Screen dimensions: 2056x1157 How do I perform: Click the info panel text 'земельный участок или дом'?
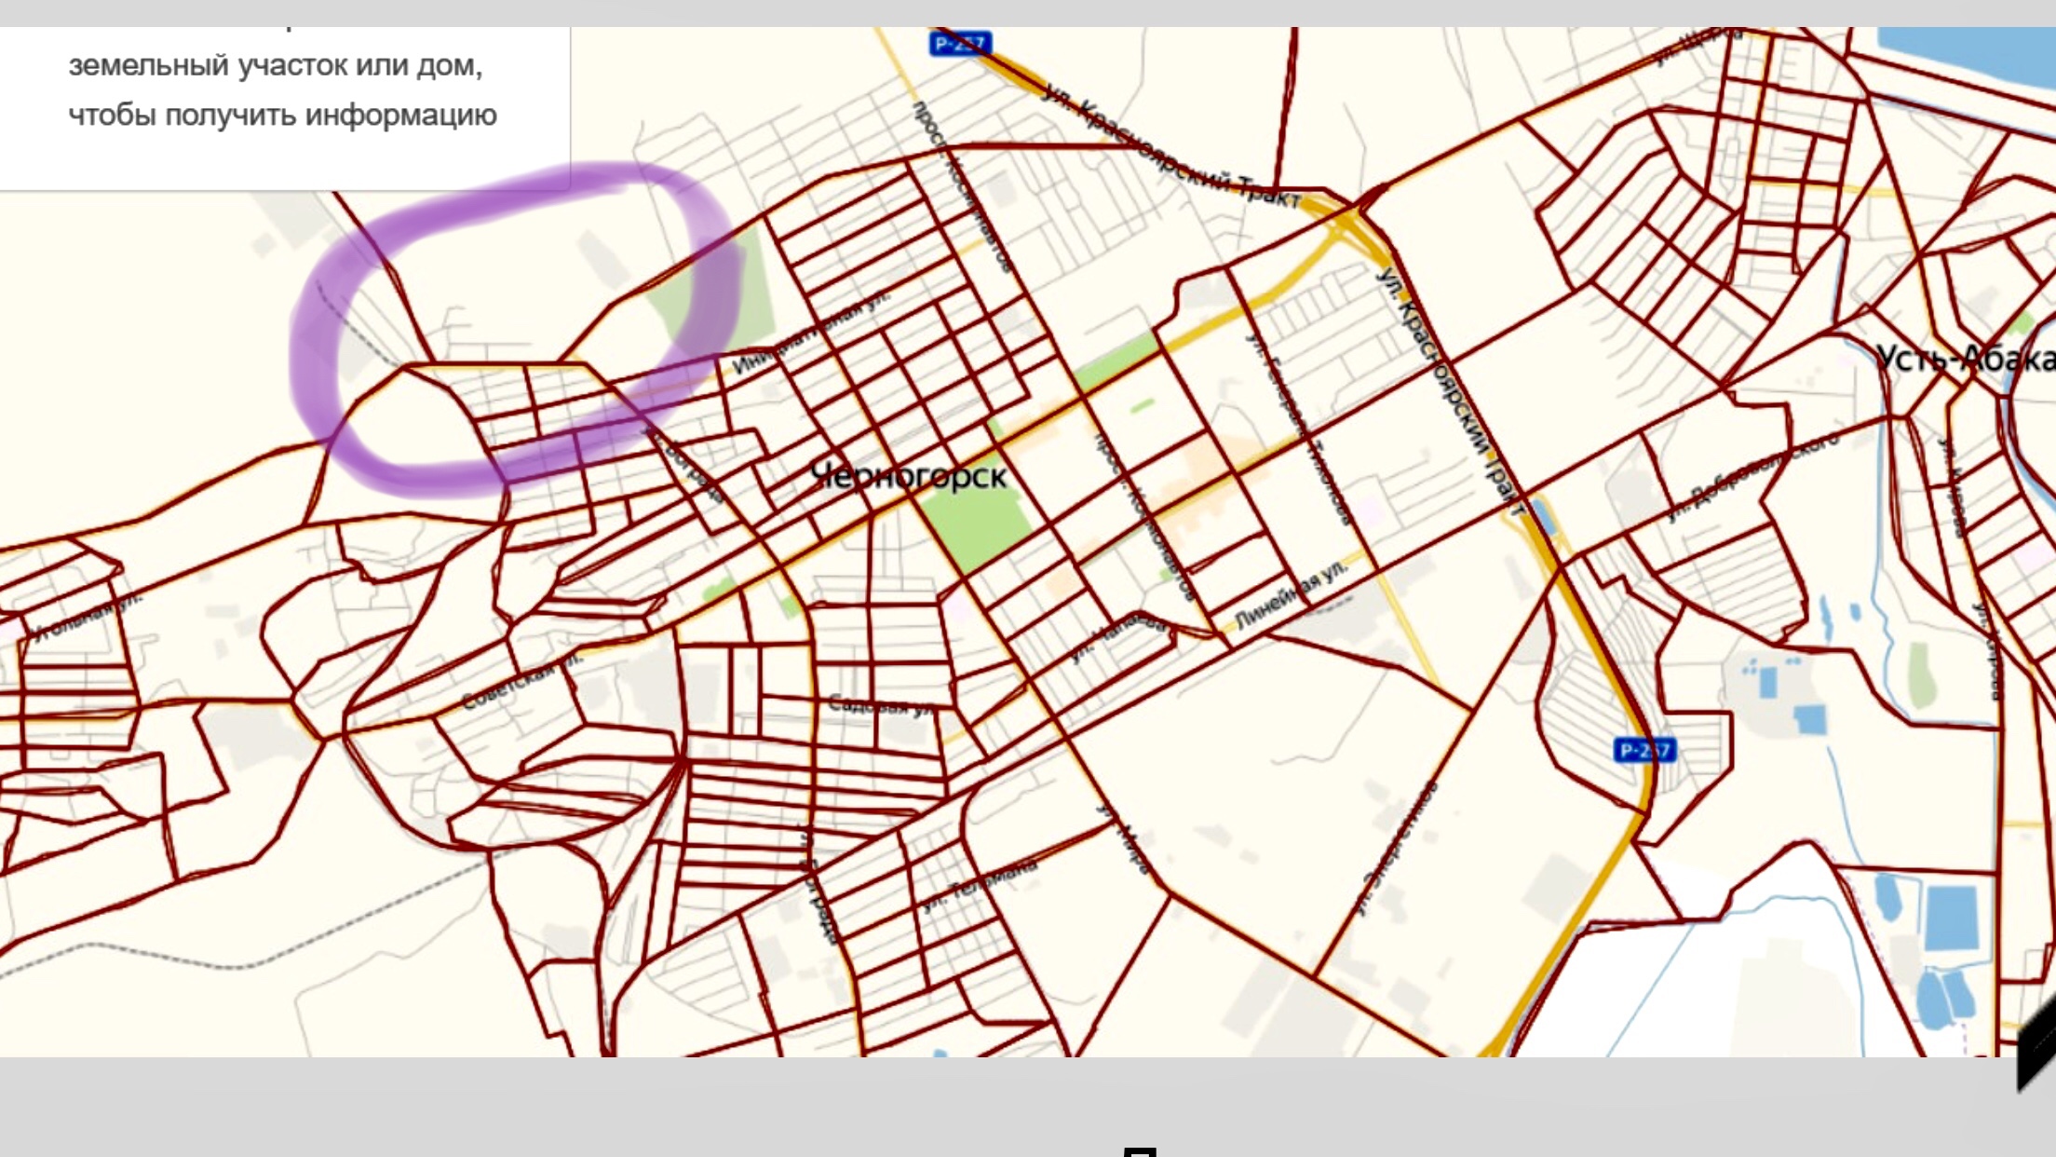[276, 65]
